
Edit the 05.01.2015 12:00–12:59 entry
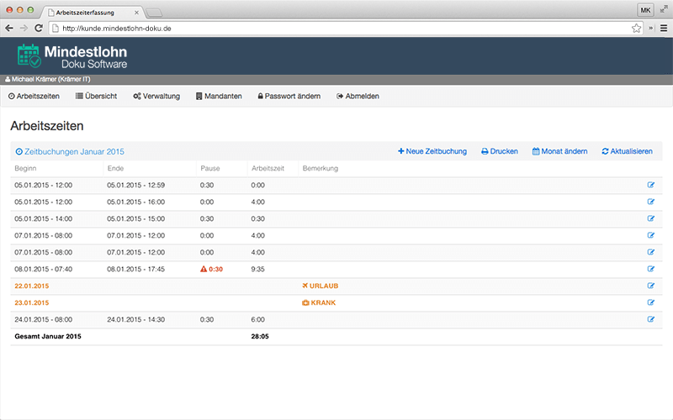click(650, 185)
